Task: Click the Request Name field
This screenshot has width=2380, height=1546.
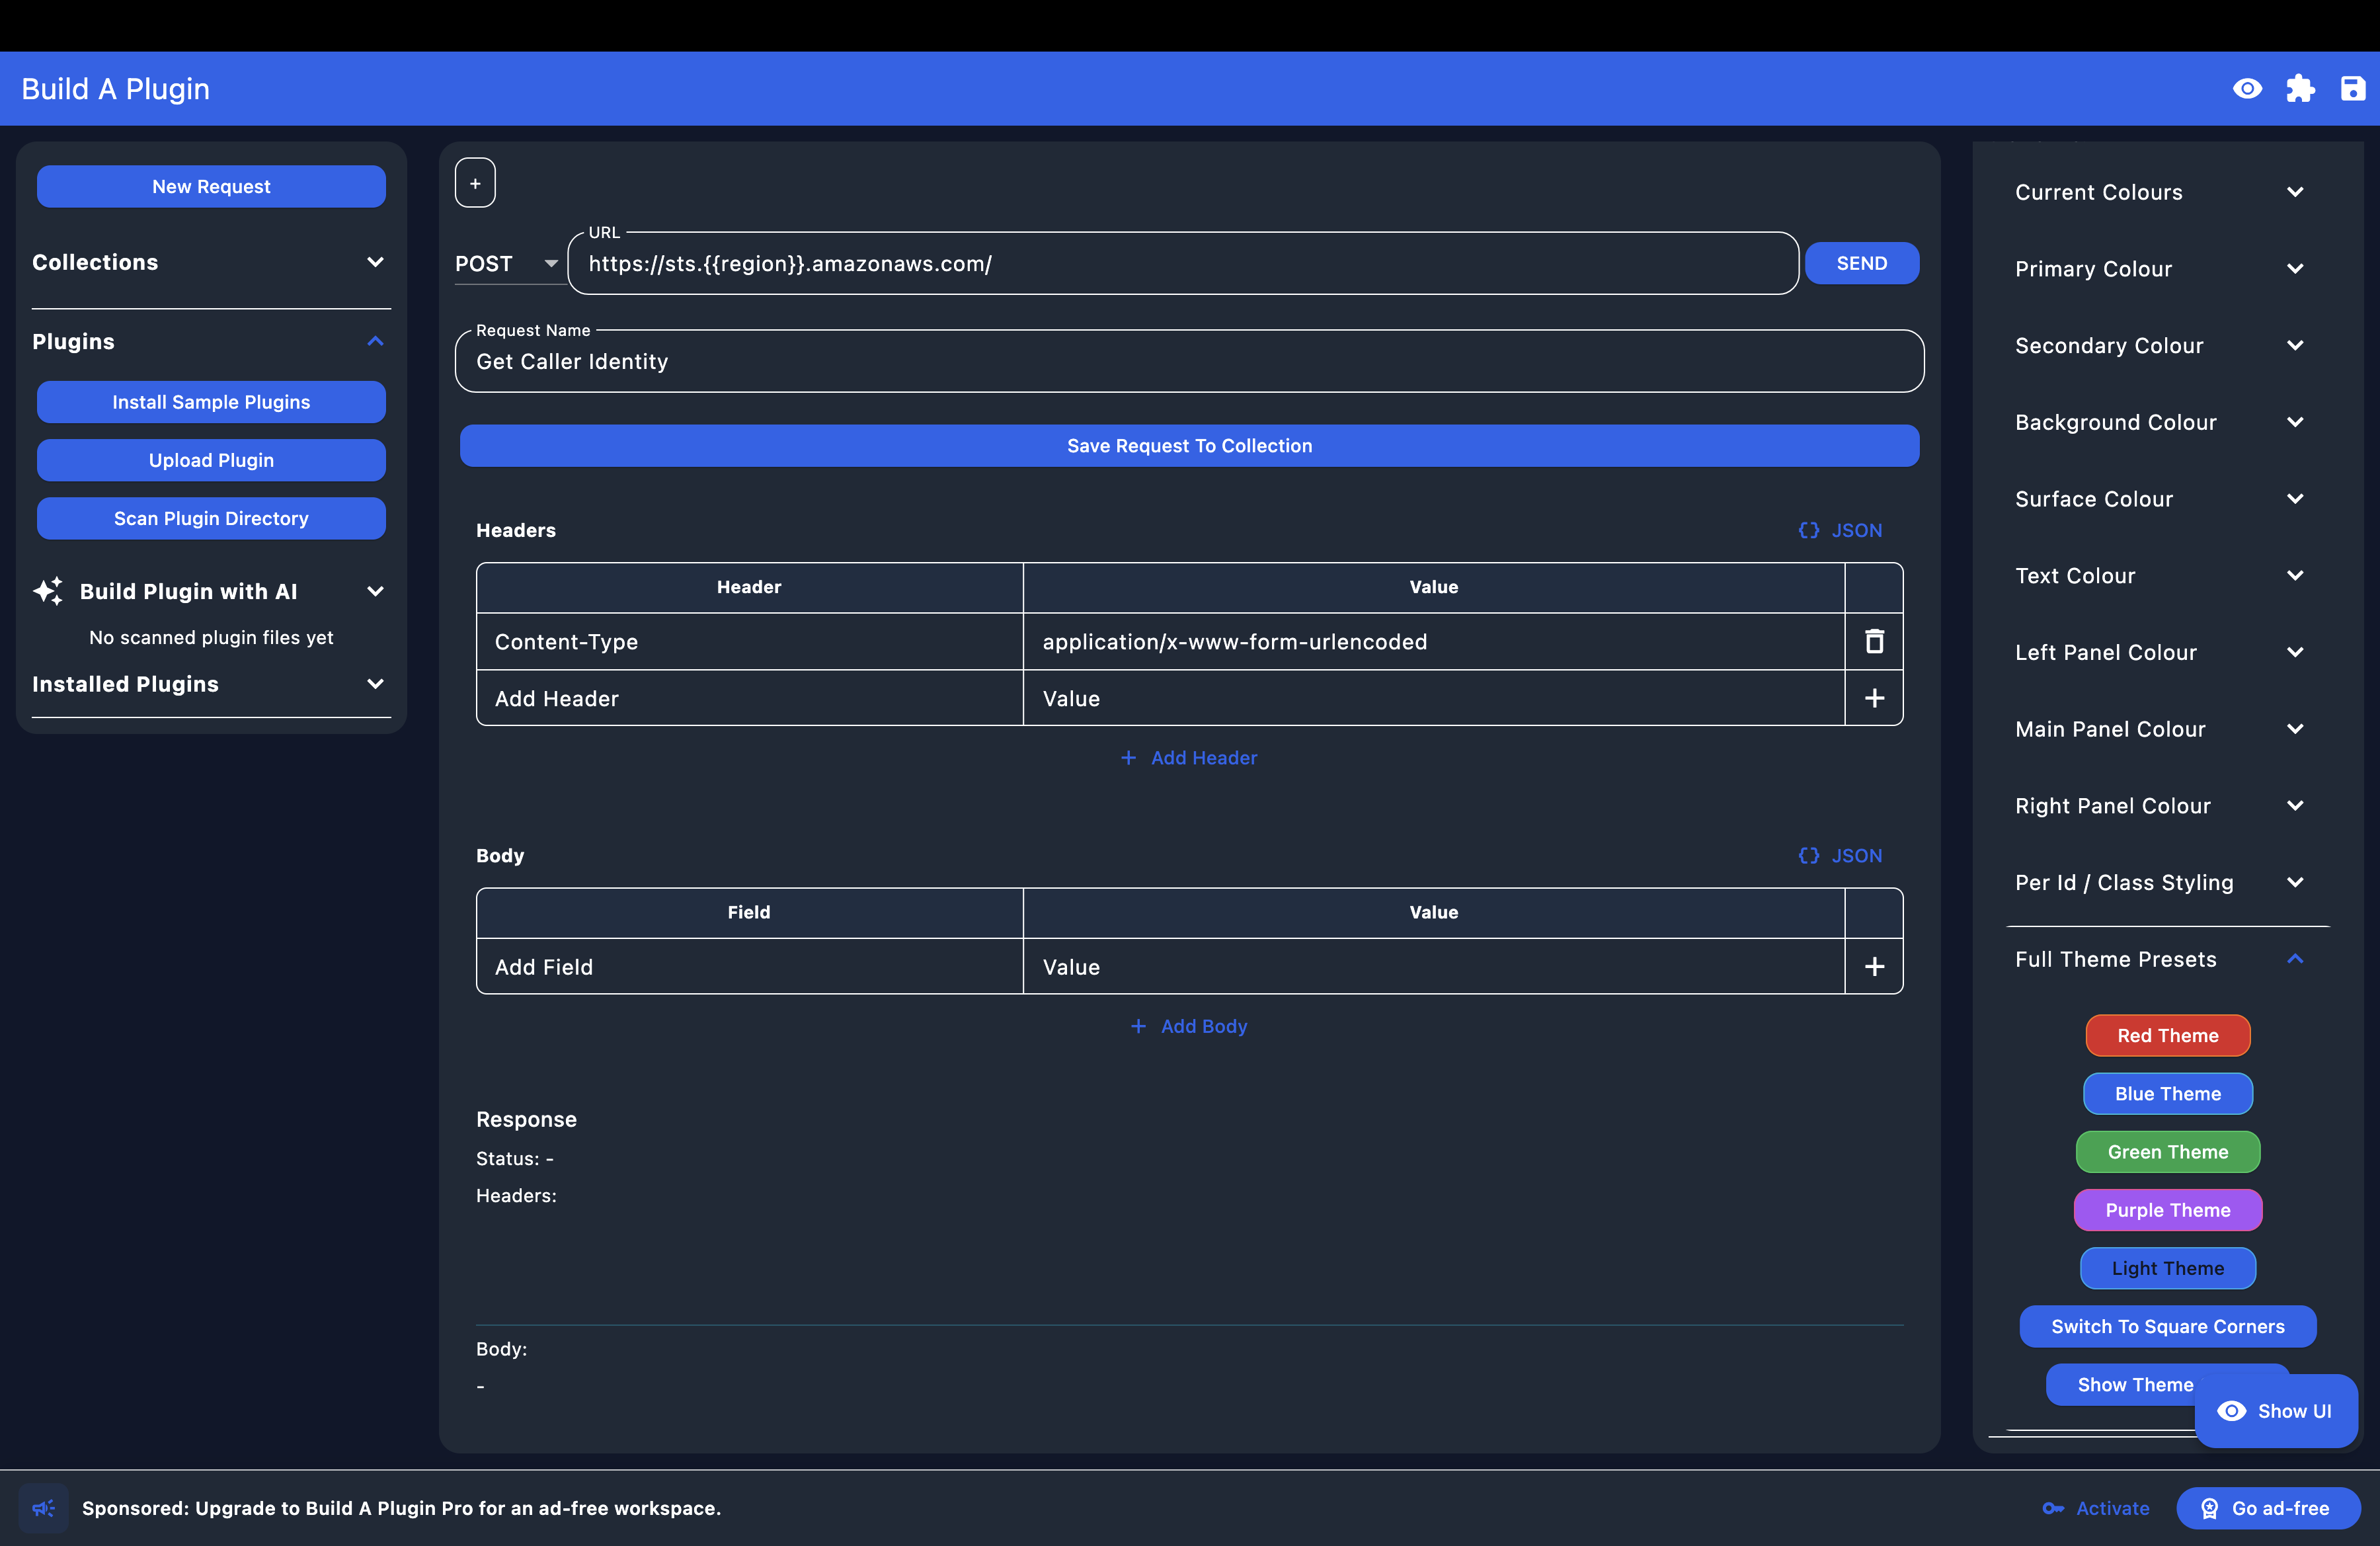Action: point(1189,361)
